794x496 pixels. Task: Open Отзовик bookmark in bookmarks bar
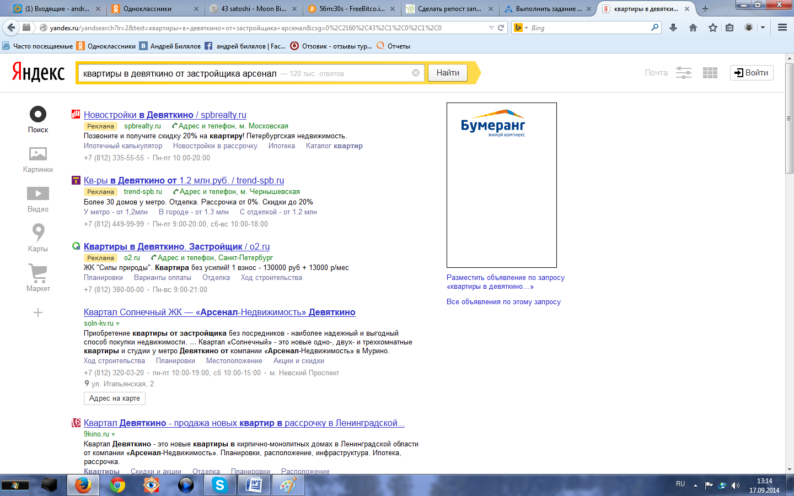click(x=331, y=46)
